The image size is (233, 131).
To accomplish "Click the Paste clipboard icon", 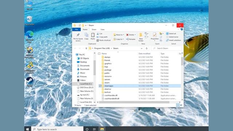I will pyautogui.click(x=93, y=35).
